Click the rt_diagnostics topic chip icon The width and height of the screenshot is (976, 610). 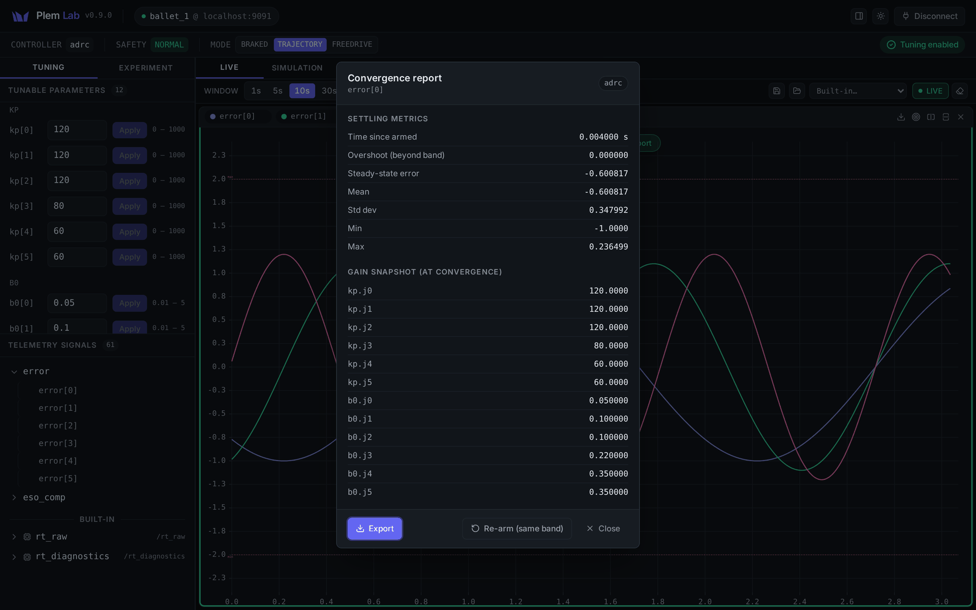pos(27,557)
